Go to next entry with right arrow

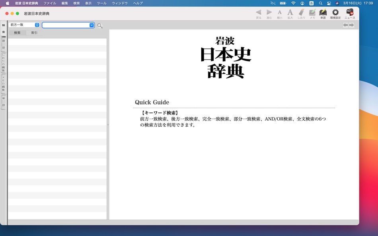point(351,25)
